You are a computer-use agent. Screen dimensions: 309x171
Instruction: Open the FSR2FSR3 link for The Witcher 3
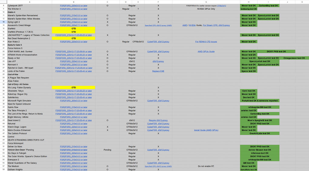[74, 9]
